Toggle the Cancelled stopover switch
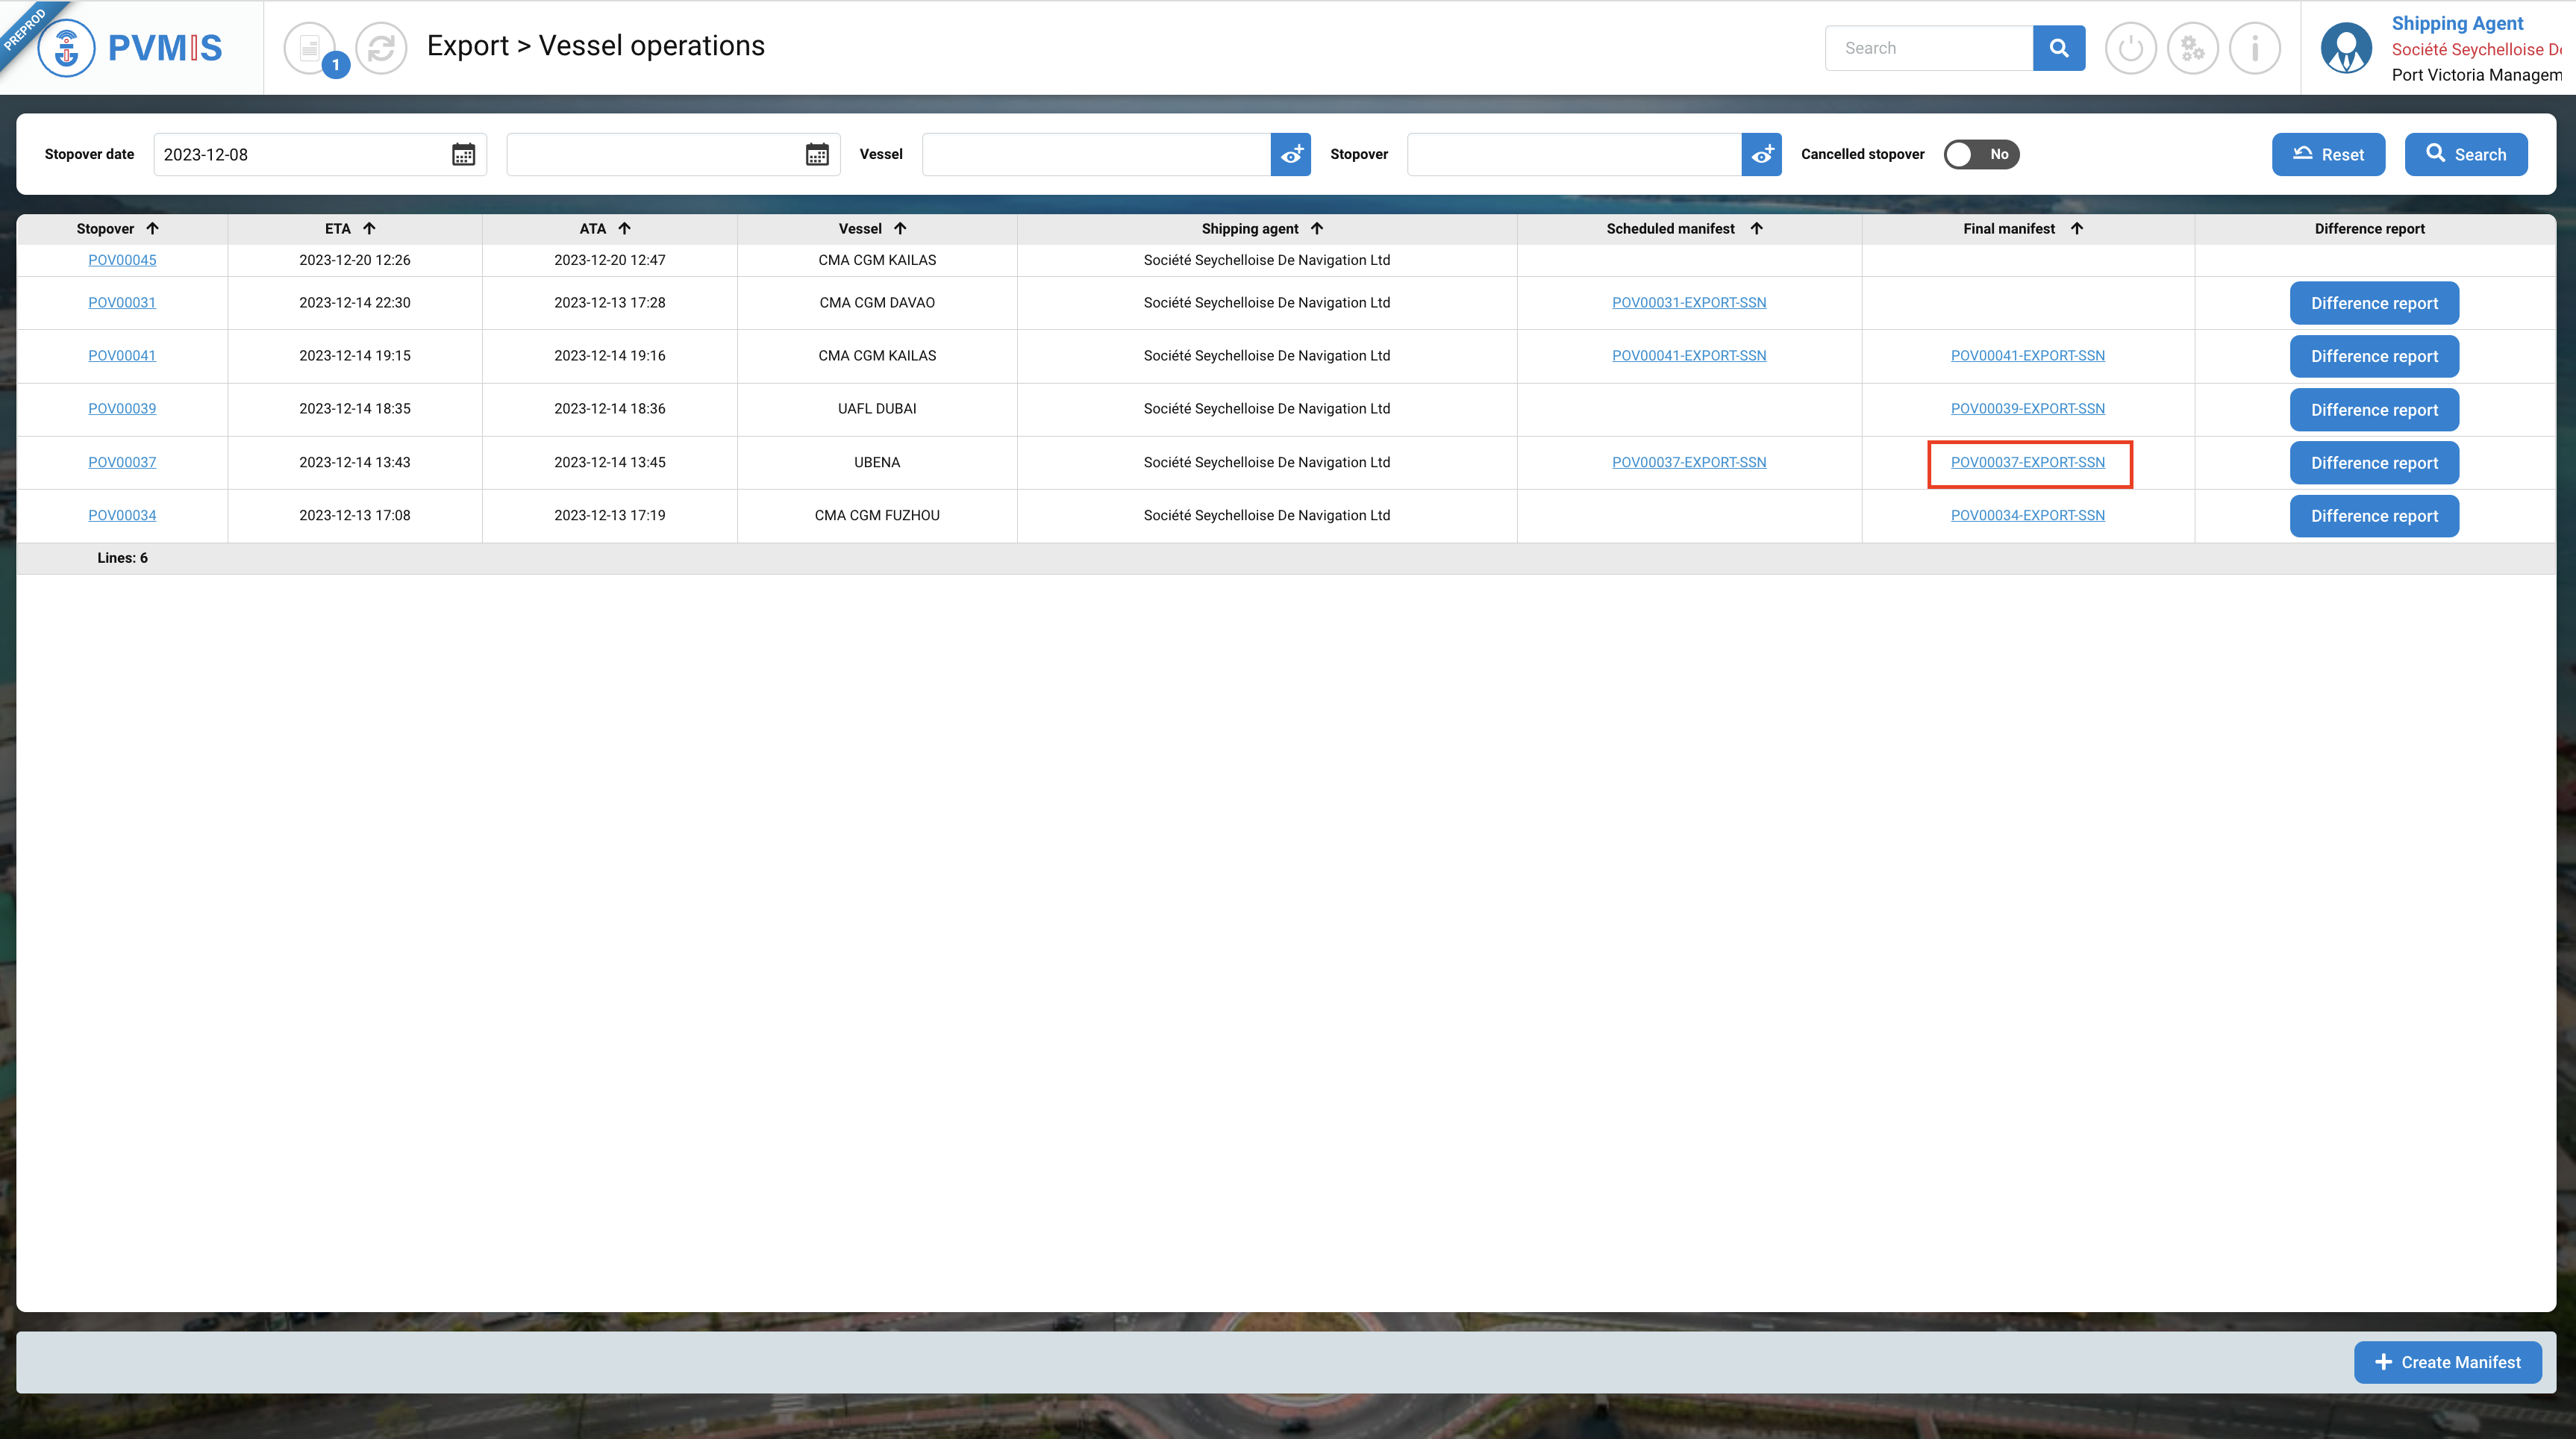Viewport: 2576px width, 1439px height. pos(1980,154)
